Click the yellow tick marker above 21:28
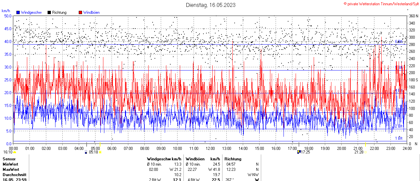The width and height of the screenshot is (420, 181). [366, 145]
